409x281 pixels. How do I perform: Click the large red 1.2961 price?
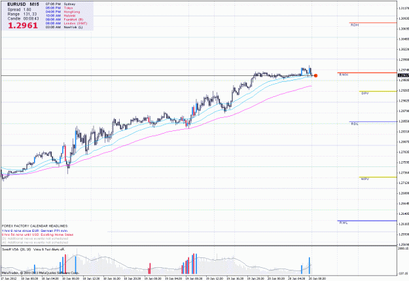coord(23,26)
